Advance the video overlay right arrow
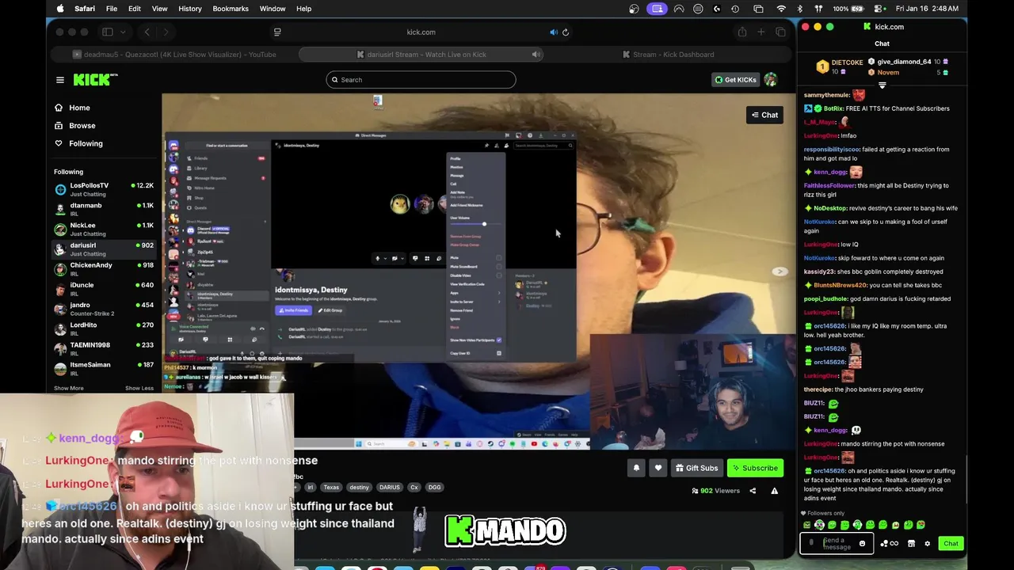The height and width of the screenshot is (570, 1014). (x=780, y=272)
